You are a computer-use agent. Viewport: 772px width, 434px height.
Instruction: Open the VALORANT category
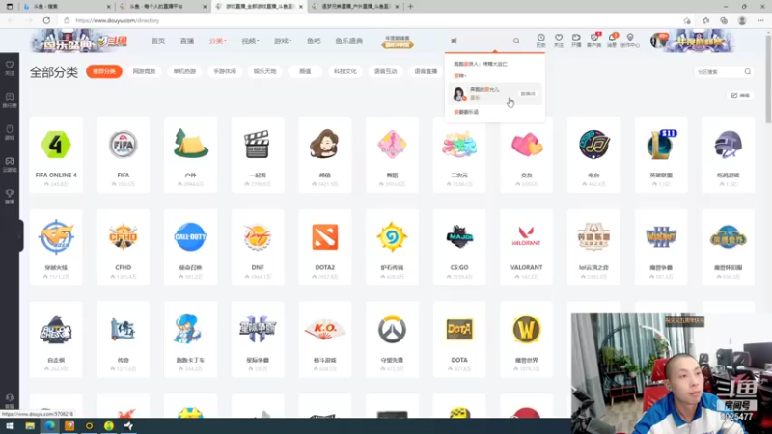[526, 247]
